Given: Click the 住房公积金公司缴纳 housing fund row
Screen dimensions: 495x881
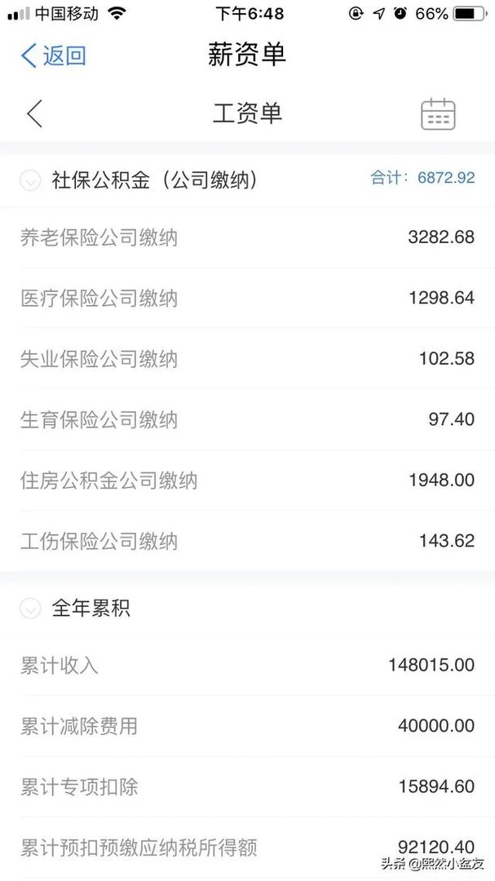Looking at the screenshot, I should click(x=247, y=480).
